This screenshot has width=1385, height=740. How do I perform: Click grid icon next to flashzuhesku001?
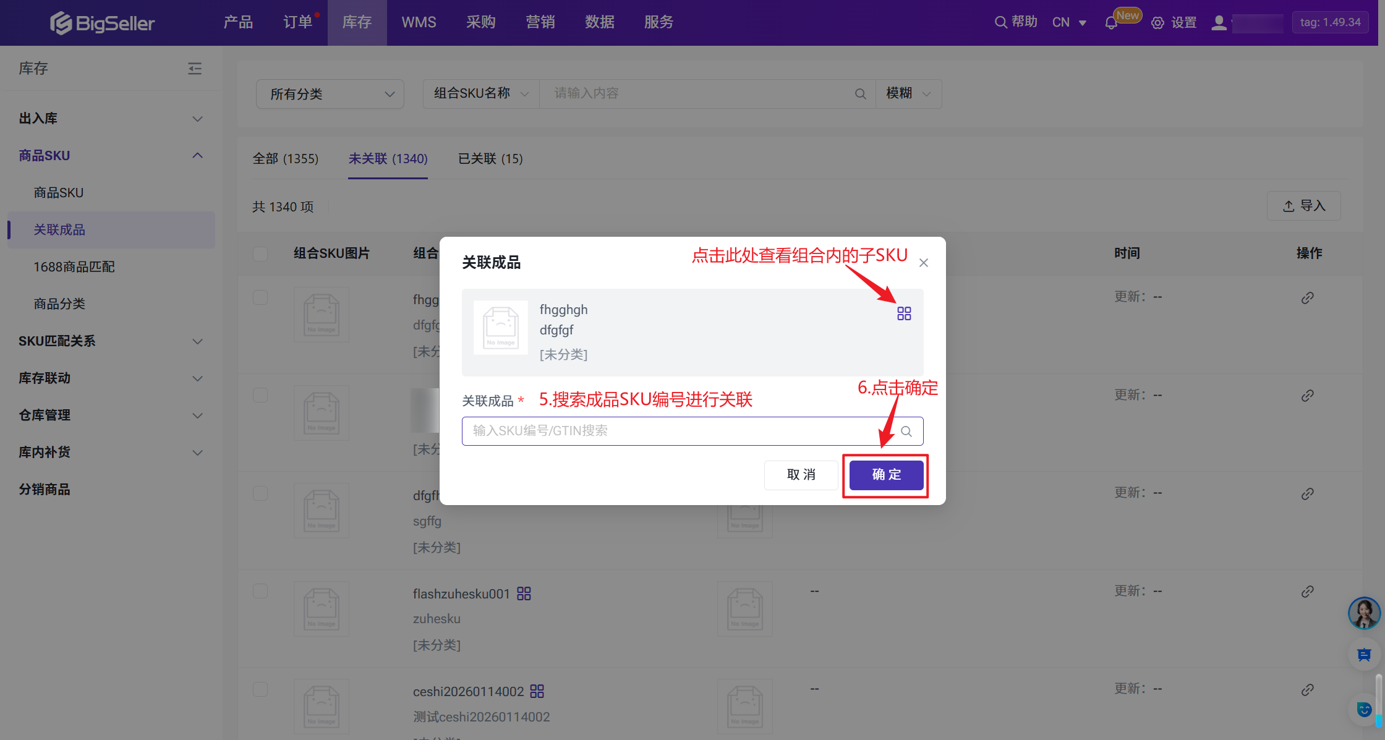pos(524,593)
